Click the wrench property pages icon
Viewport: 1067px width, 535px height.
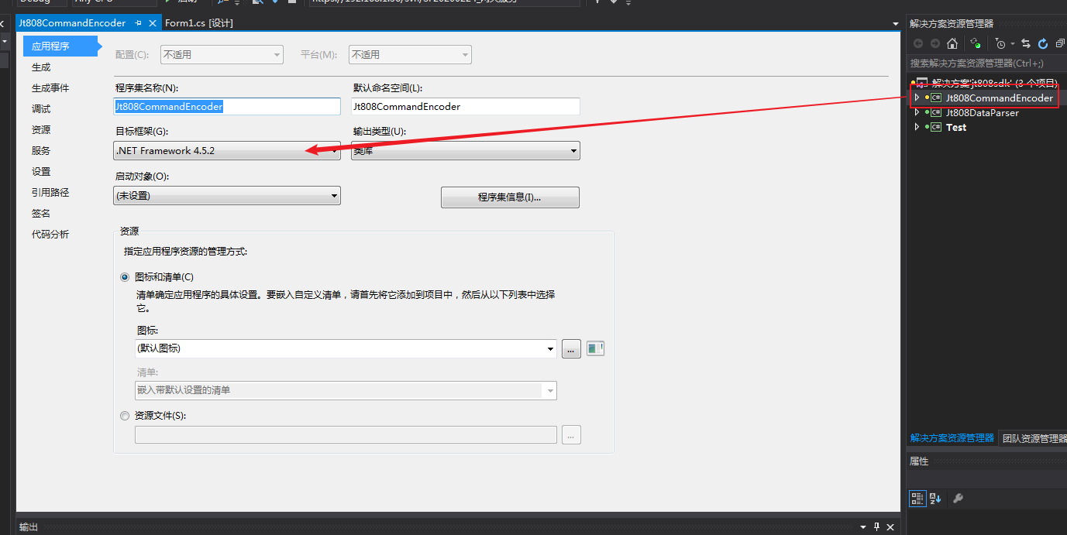(x=958, y=499)
